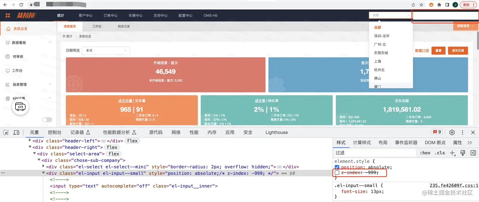Open OMS-H5 in the top navigation

click(210, 15)
